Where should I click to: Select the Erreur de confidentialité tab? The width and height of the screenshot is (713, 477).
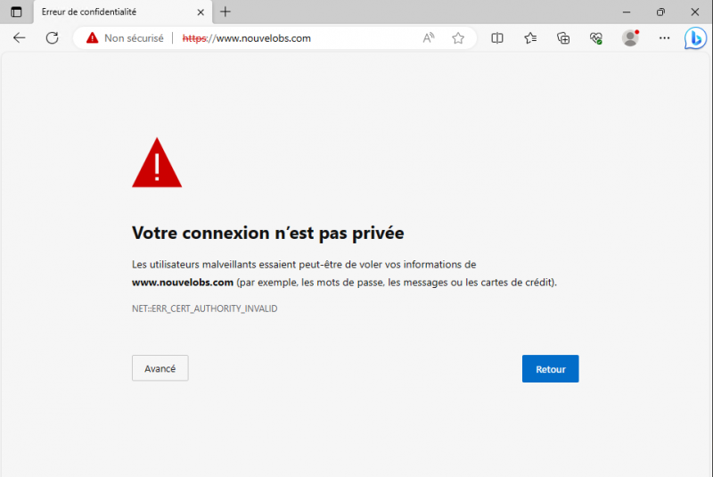pos(123,12)
